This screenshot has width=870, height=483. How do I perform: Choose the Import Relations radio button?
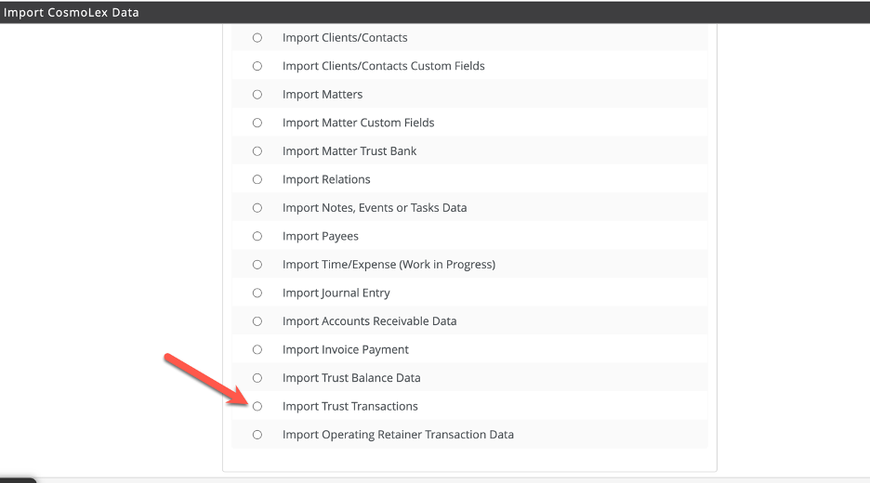(x=257, y=179)
